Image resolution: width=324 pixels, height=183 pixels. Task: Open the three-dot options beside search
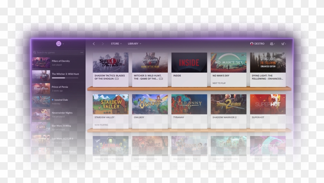coord(82,52)
